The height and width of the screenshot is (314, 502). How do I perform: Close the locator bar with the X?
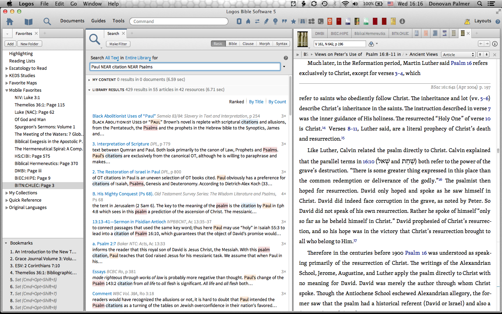[x=495, y=54]
